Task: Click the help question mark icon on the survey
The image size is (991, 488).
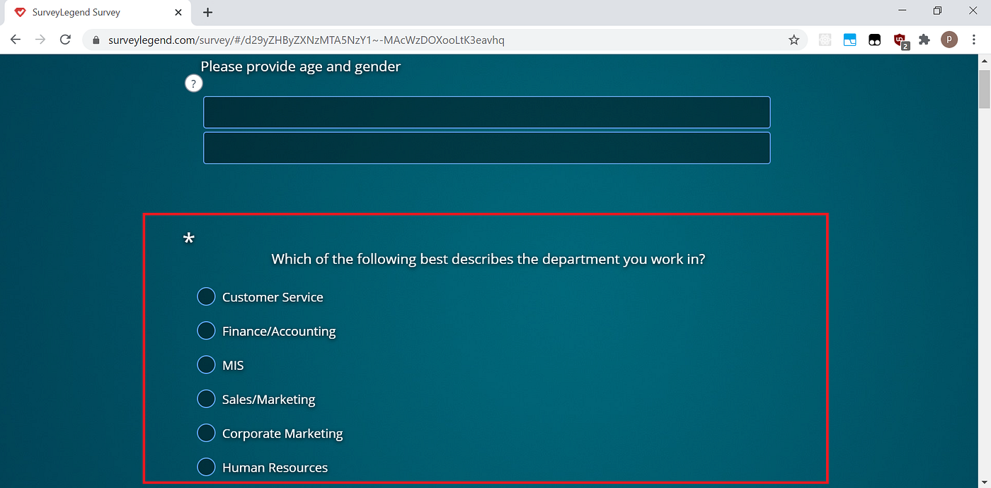Action: click(193, 83)
